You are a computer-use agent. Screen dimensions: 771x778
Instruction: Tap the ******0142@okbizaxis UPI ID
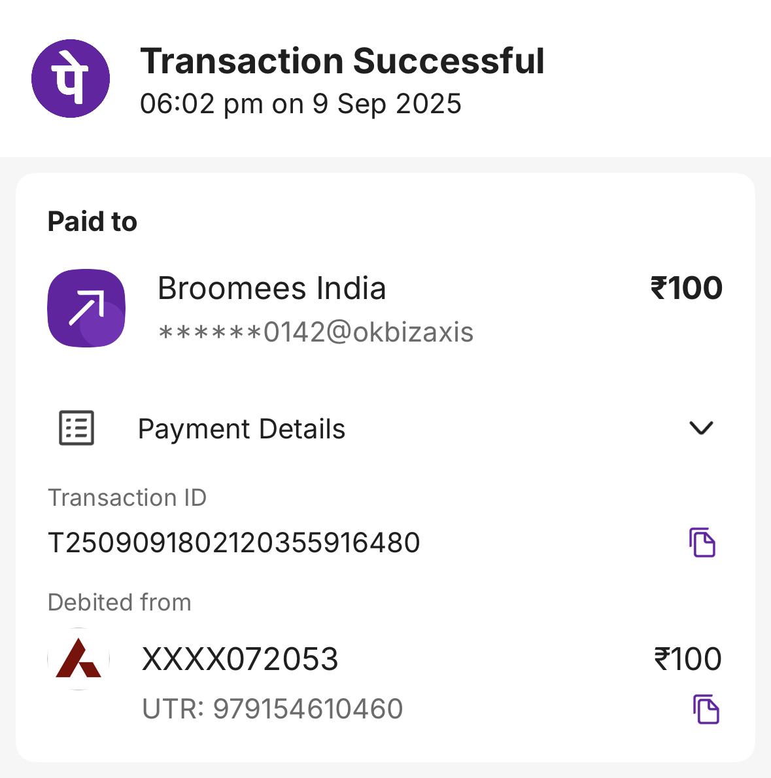coord(316,332)
